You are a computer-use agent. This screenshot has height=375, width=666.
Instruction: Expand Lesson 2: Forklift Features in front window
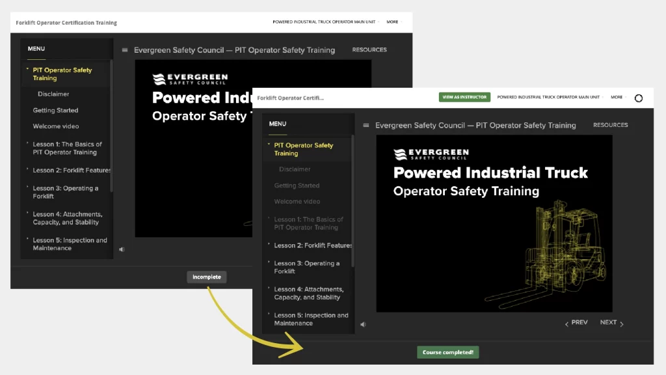click(310, 245)
